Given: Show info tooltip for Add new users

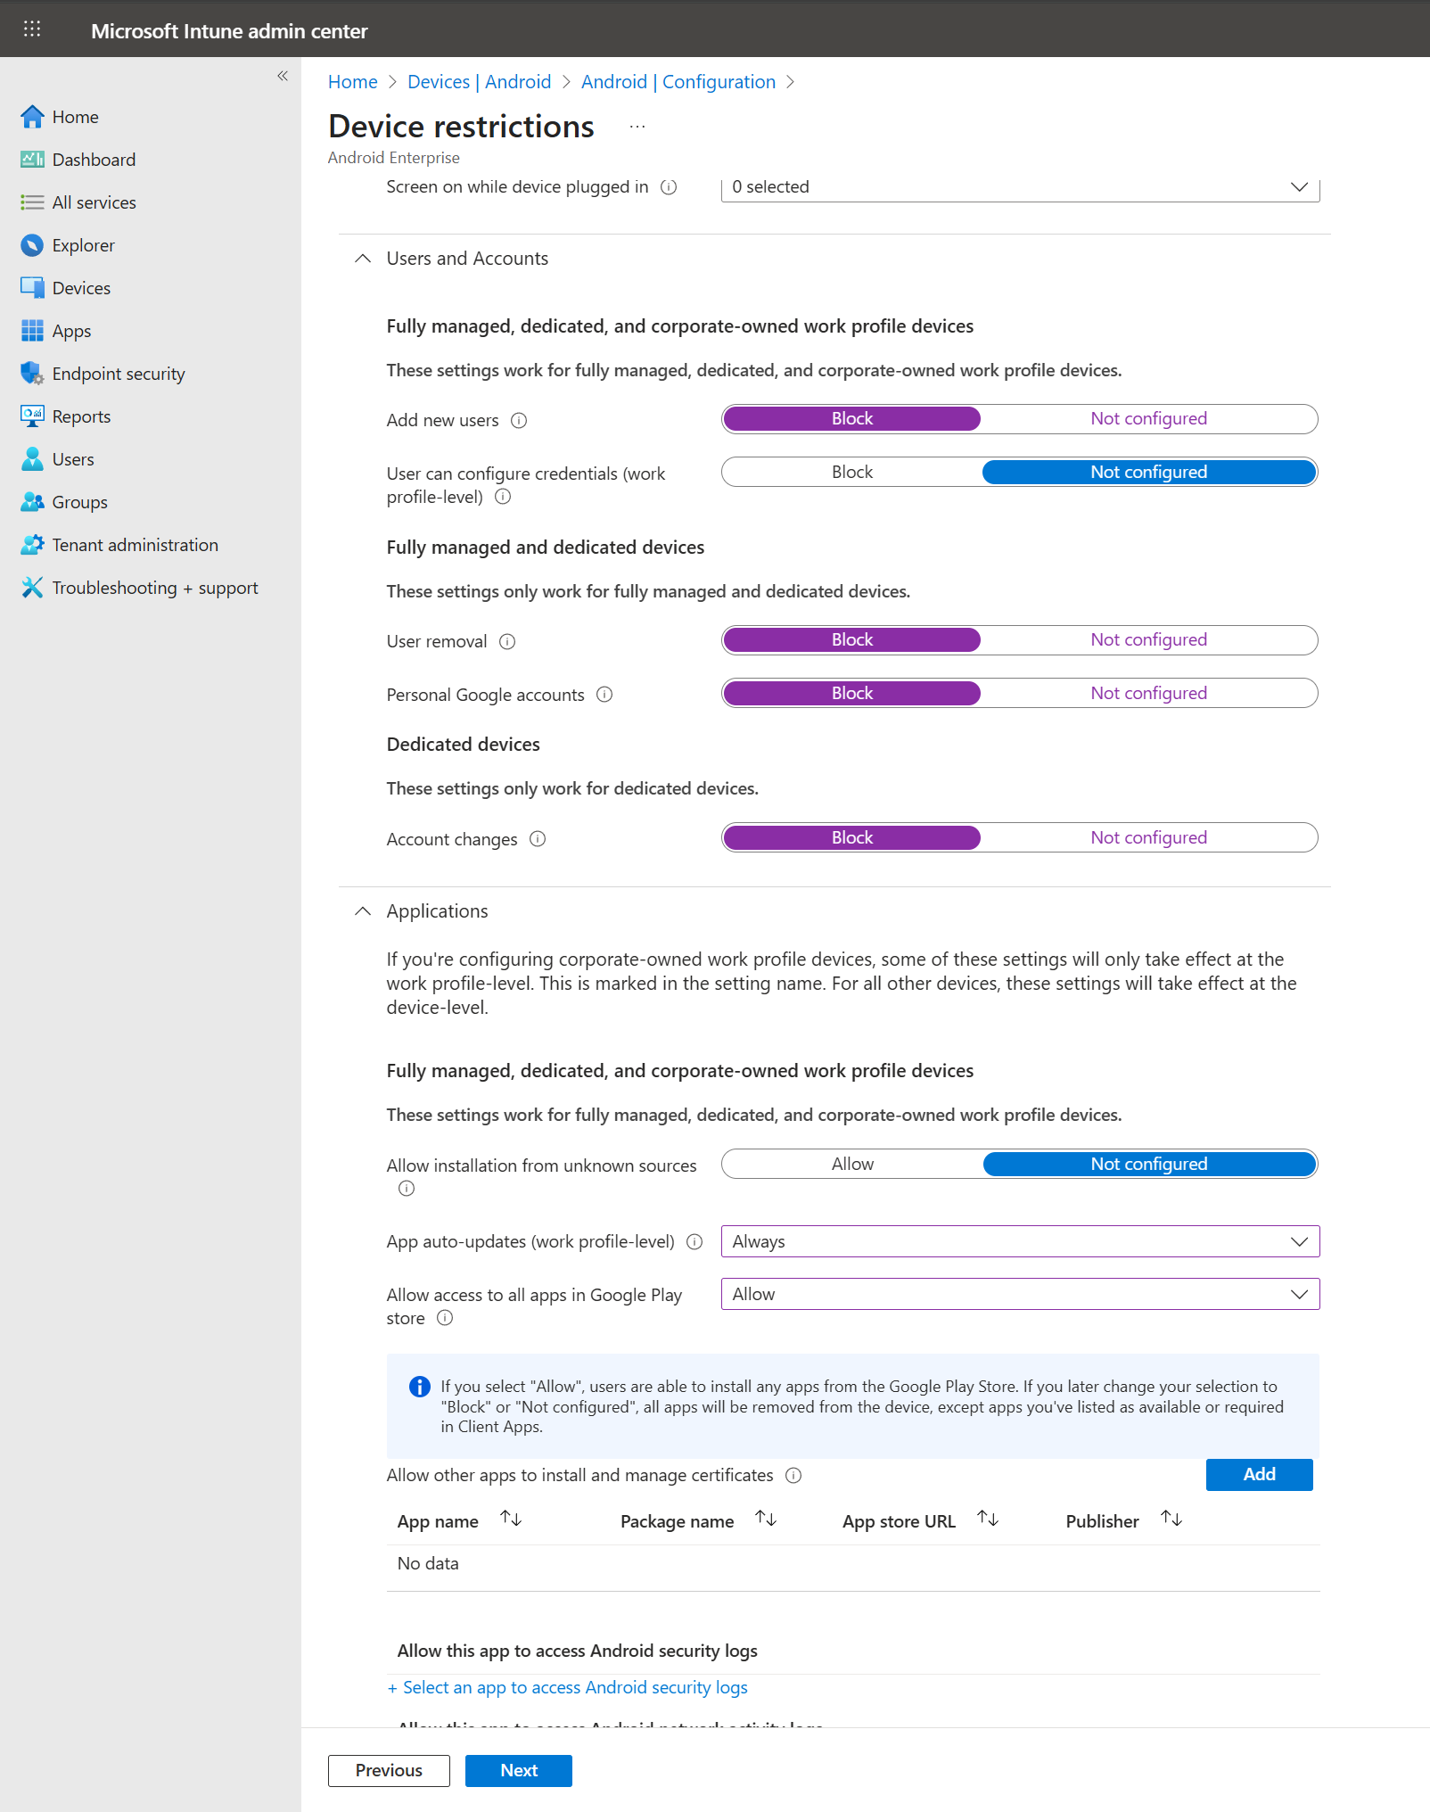Looking at the screenshot, I should (519, 421).
